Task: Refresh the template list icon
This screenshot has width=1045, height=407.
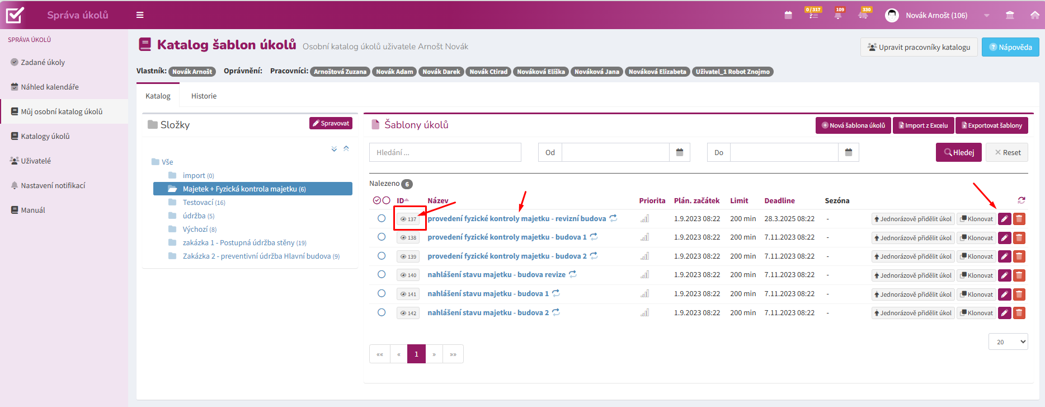Action: tap(1022, 200)
